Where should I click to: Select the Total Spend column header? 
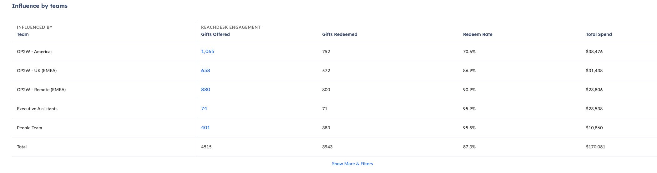click(599, 34)
